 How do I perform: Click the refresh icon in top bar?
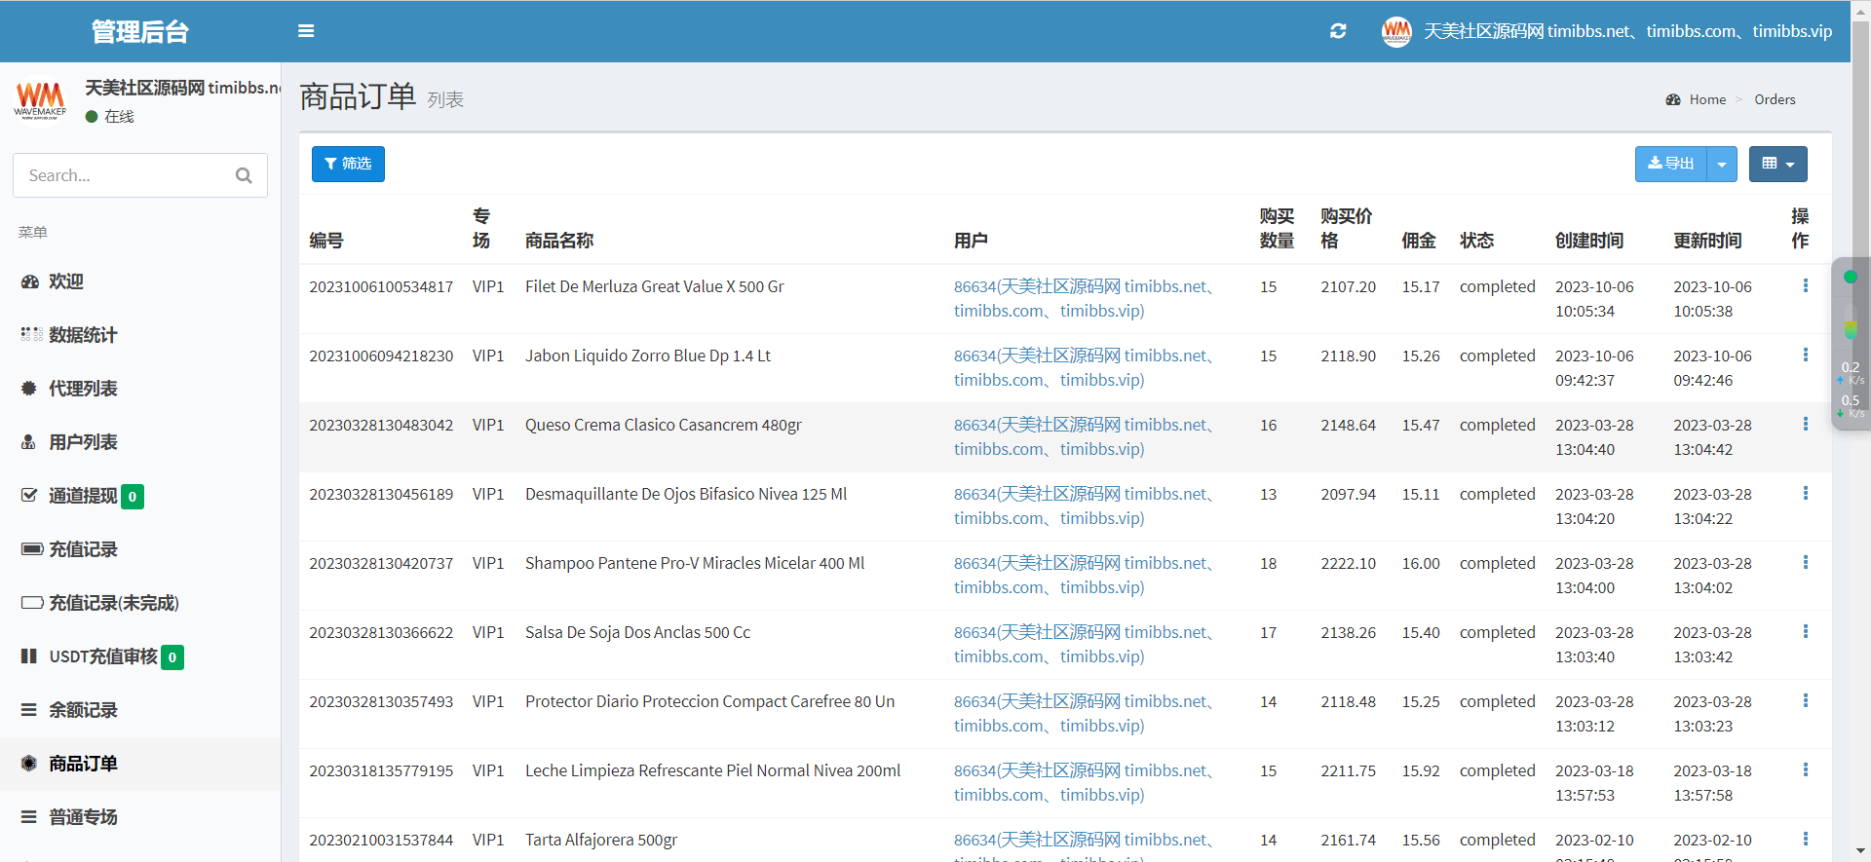pyautogui.click(x=1338, y=31)
